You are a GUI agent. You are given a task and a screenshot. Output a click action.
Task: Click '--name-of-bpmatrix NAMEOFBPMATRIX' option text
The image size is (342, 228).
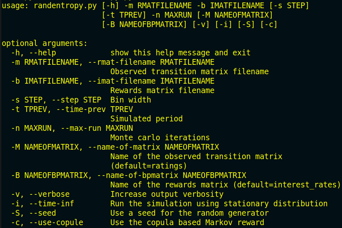pos(172,176)
